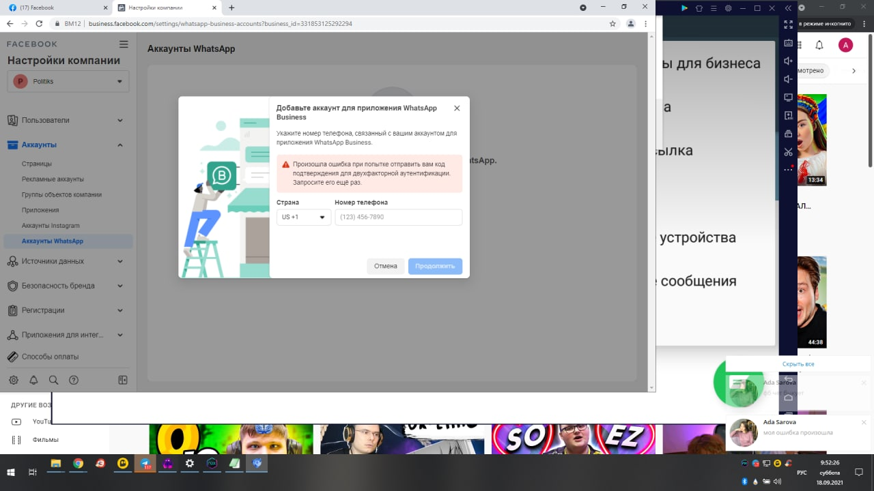Open the YouTube account avatar A
Image resolution: width=874 pixels, height=491 pixels.
coord(845,45)
